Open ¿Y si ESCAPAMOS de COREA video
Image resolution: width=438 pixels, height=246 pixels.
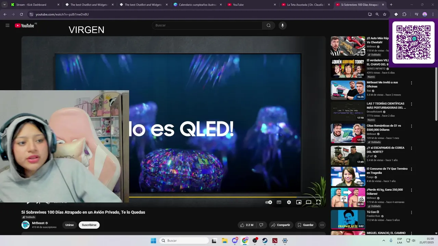click(348, 155)
